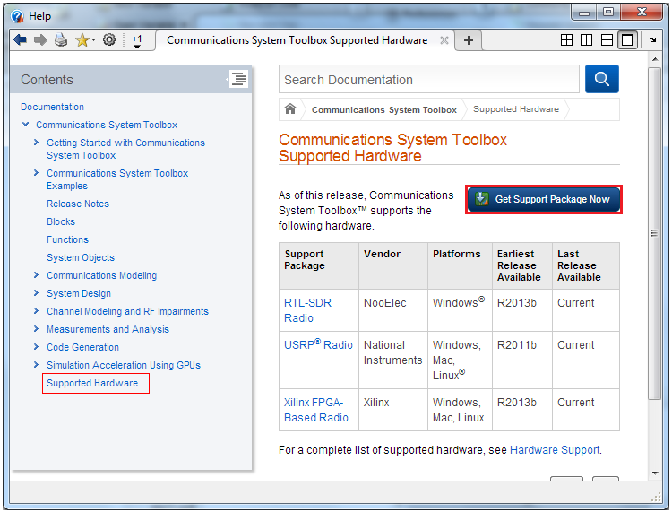Viewport: 672px width, 512px height.
Task: Open the USRP Radio support package link
Action: (318, 344)
